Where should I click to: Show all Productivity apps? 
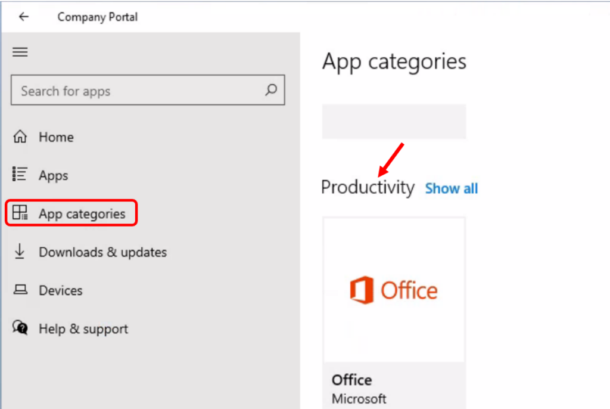[452, 188]
